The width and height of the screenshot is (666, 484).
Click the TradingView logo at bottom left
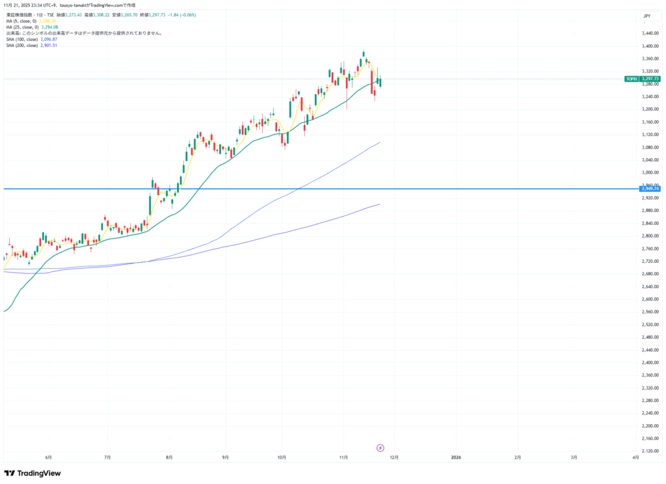(x=29, y=474)
